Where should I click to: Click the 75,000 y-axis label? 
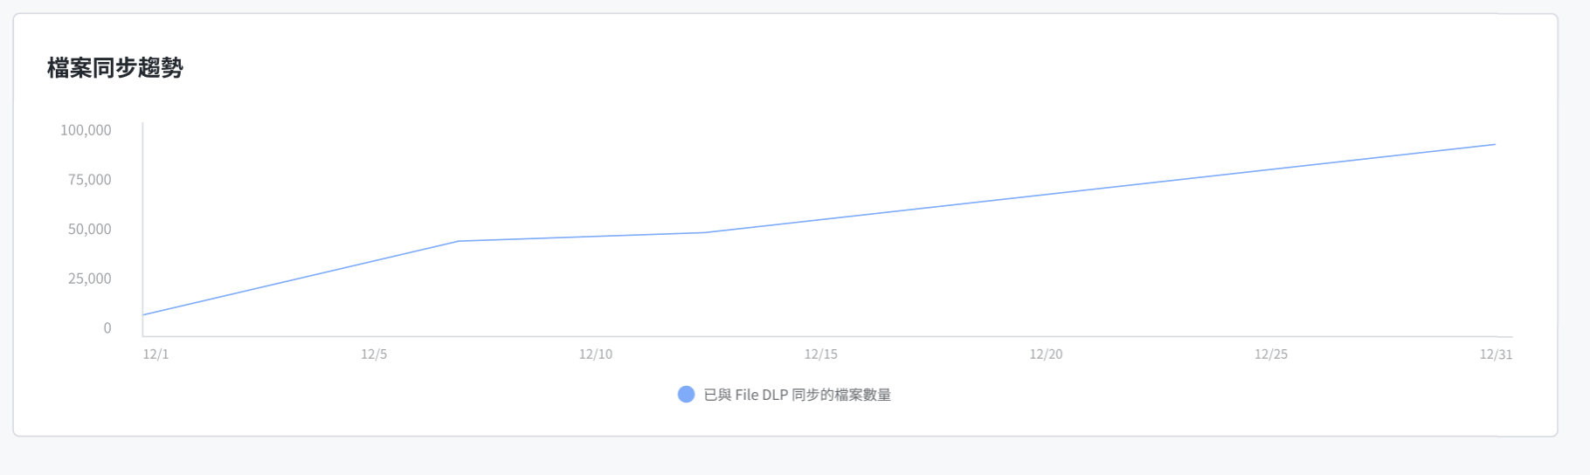90,180
